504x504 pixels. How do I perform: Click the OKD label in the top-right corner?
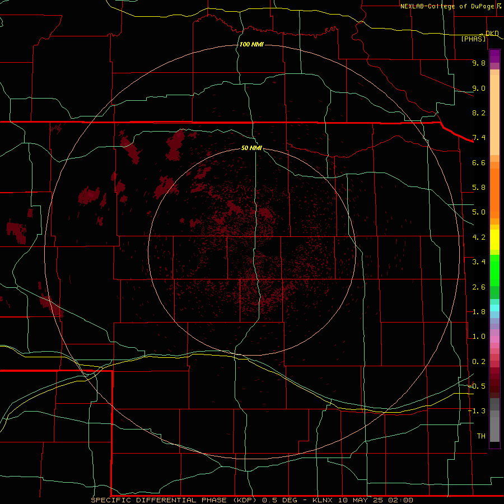point(492,33)
